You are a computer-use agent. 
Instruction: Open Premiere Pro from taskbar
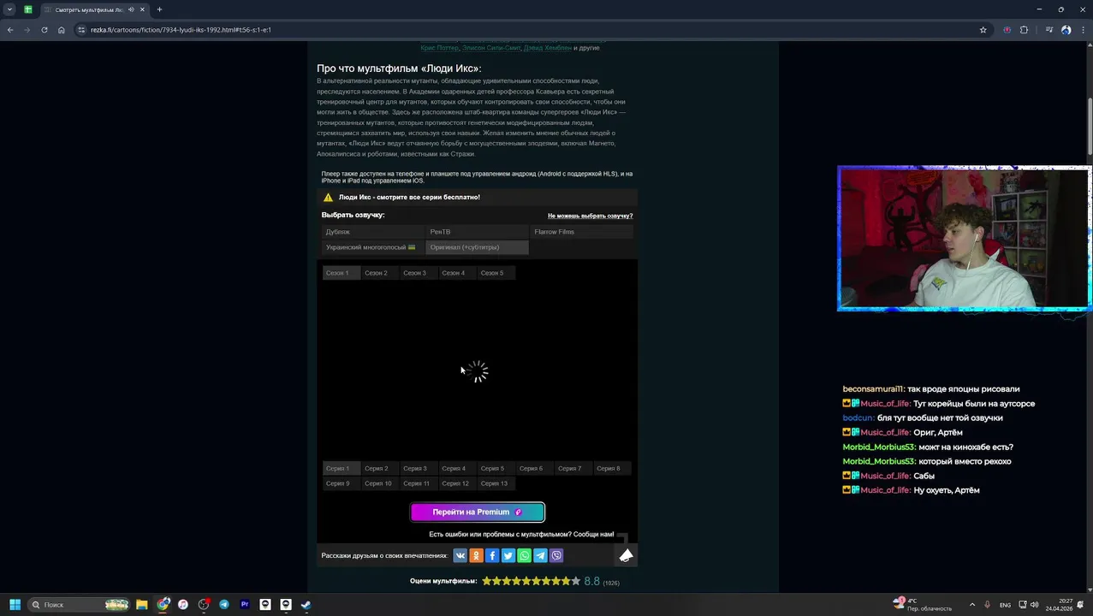[245, 605]
